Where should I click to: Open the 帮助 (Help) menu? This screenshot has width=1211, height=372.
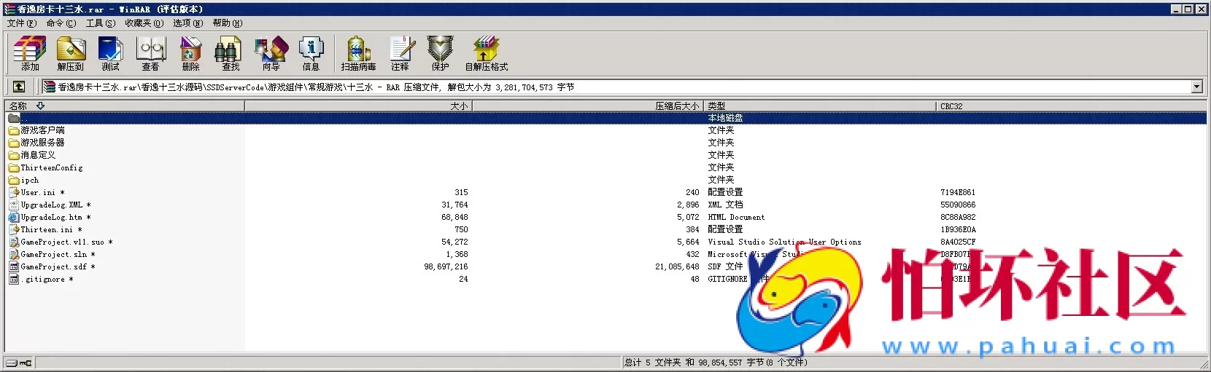(x=228, y=23)
